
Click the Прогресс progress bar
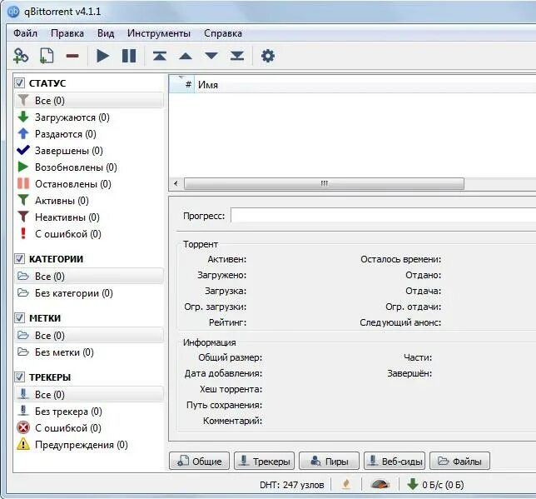(383, 216)
